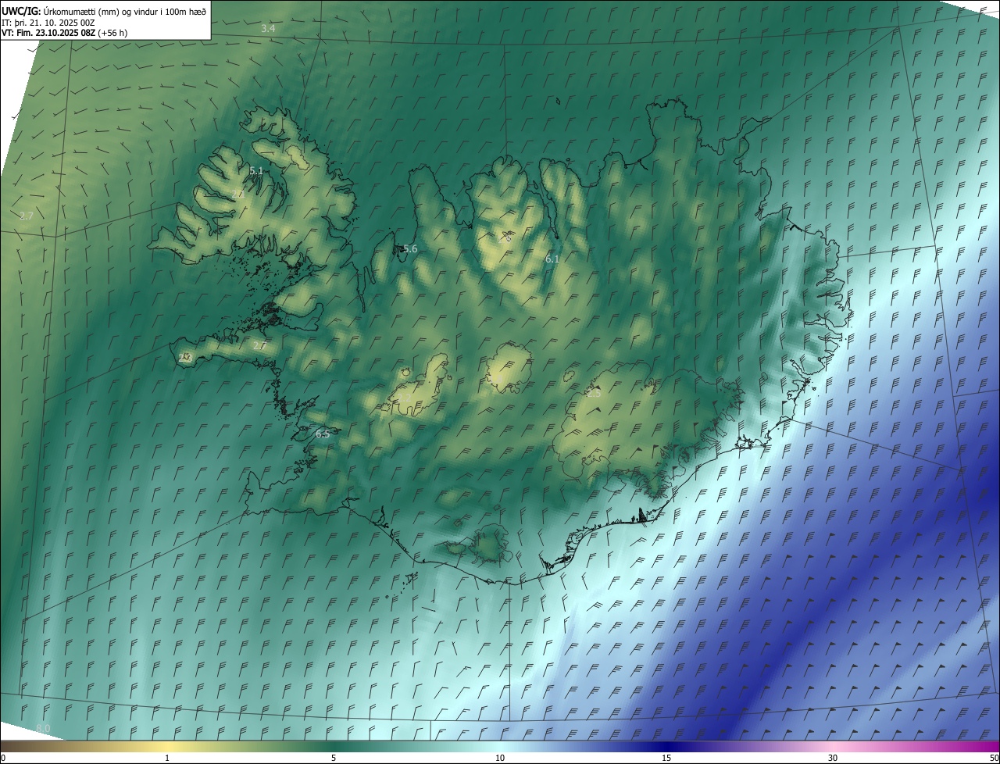Screen dimensions: 1000x764
Task: Click the 3.4 value label over the northern ocean
Action: tap(268, 28)
